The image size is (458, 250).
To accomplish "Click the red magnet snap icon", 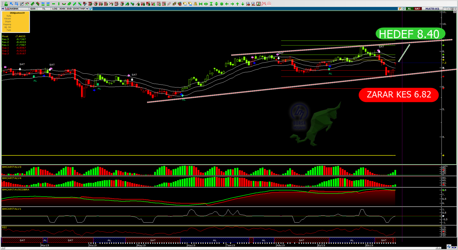I will tap(269, 4).
